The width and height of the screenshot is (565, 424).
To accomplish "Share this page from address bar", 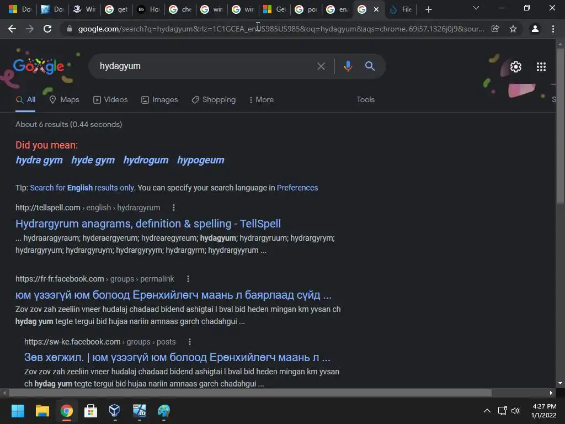I will point(495,29).
